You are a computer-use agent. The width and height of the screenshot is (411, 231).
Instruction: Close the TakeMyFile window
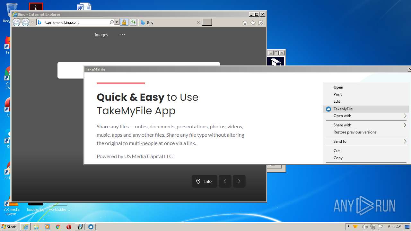[409, 69]
